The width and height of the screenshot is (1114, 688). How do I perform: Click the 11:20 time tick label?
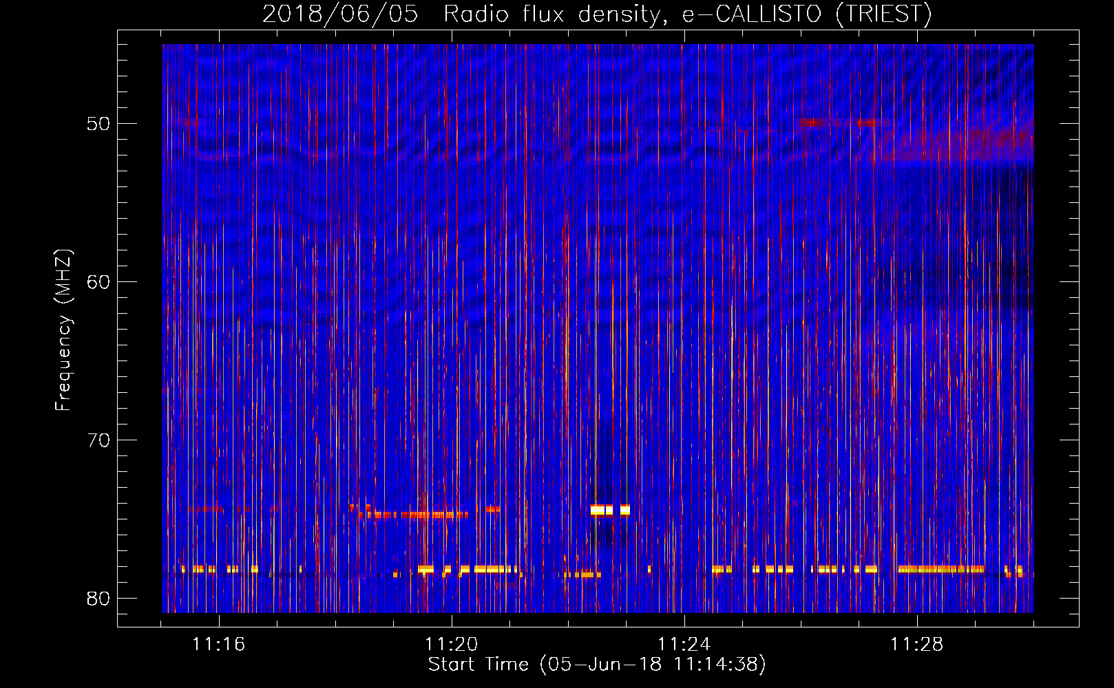452,644
